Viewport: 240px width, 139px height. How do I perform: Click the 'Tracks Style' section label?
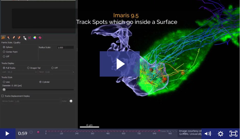pos(7,77)
